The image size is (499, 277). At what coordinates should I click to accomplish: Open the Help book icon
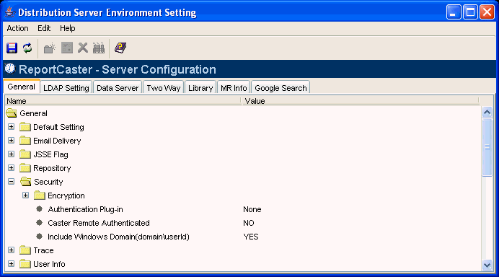(120, 48)
